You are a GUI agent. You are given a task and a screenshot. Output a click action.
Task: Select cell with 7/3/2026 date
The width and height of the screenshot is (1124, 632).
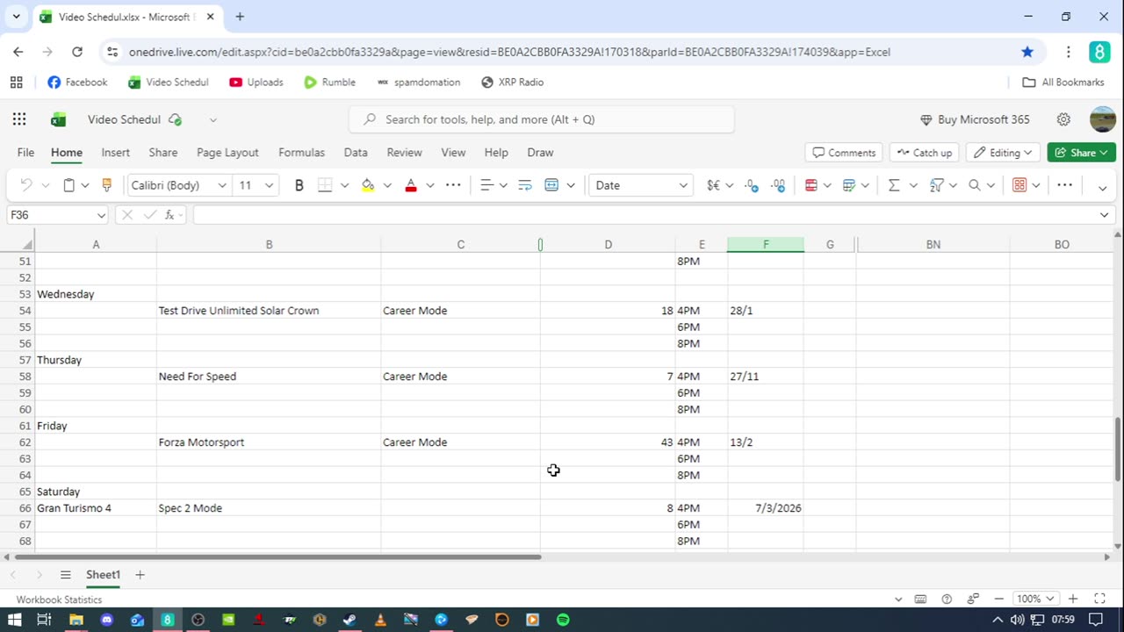pos(765,508)
